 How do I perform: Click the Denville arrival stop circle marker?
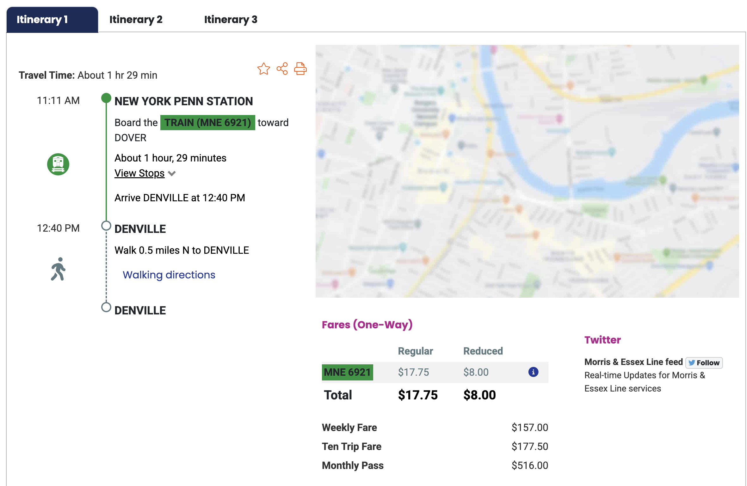coord(106,226)
